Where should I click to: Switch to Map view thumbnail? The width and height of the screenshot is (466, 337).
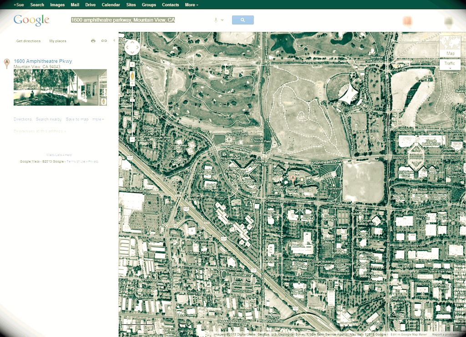[x=450, y=46]
